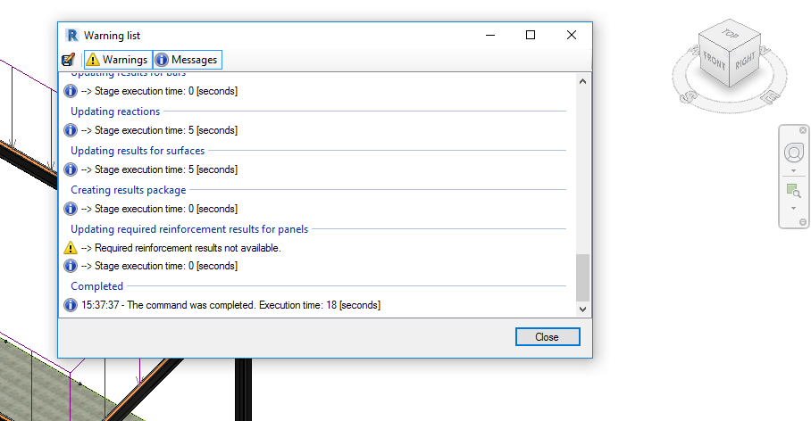Click info icon under Updating reactions header
Image resolution: width=811 pixels, height=421 pixels.
(x=71, y=130)
